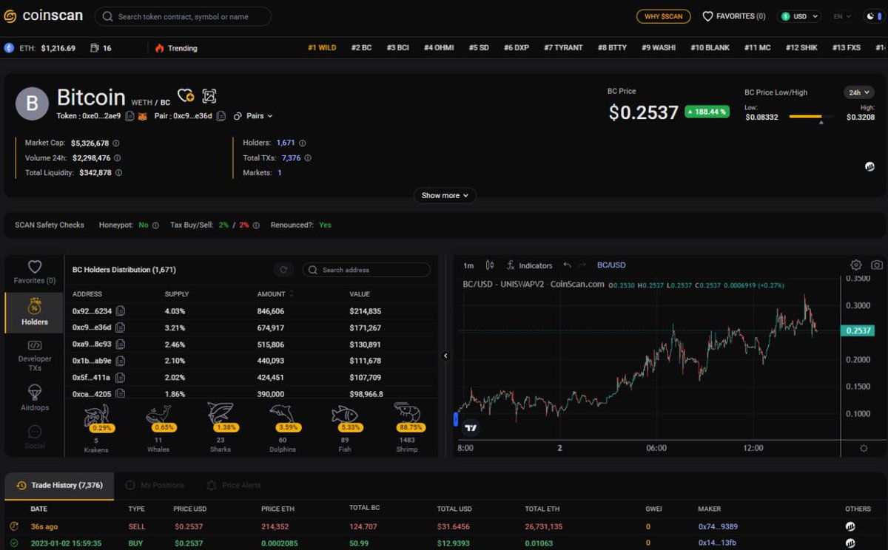Undo last chart action arrow
Image resolution: width=888 pixels, height=550 pixels.
(567, 265)
